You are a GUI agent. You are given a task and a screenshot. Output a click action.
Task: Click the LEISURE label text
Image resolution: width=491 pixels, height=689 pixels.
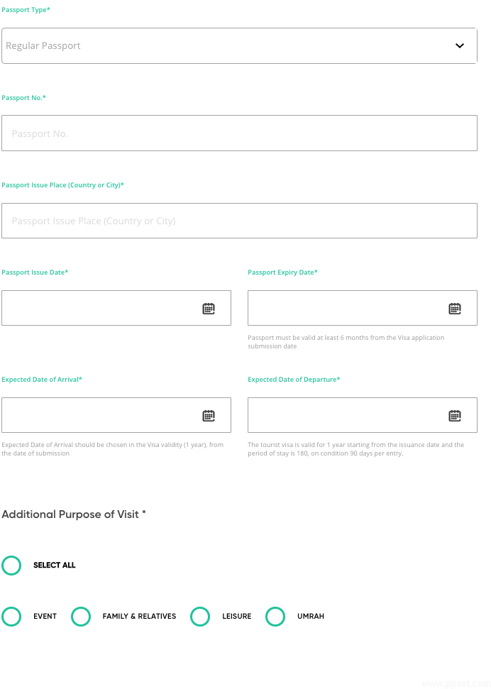point(237,617)
